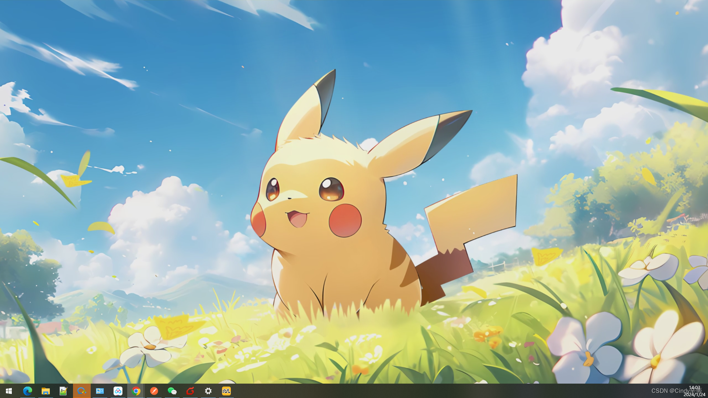708x398 pixels.
Task: Open the Notepad++ taskbar icon
Action: [x=63, y=391]
